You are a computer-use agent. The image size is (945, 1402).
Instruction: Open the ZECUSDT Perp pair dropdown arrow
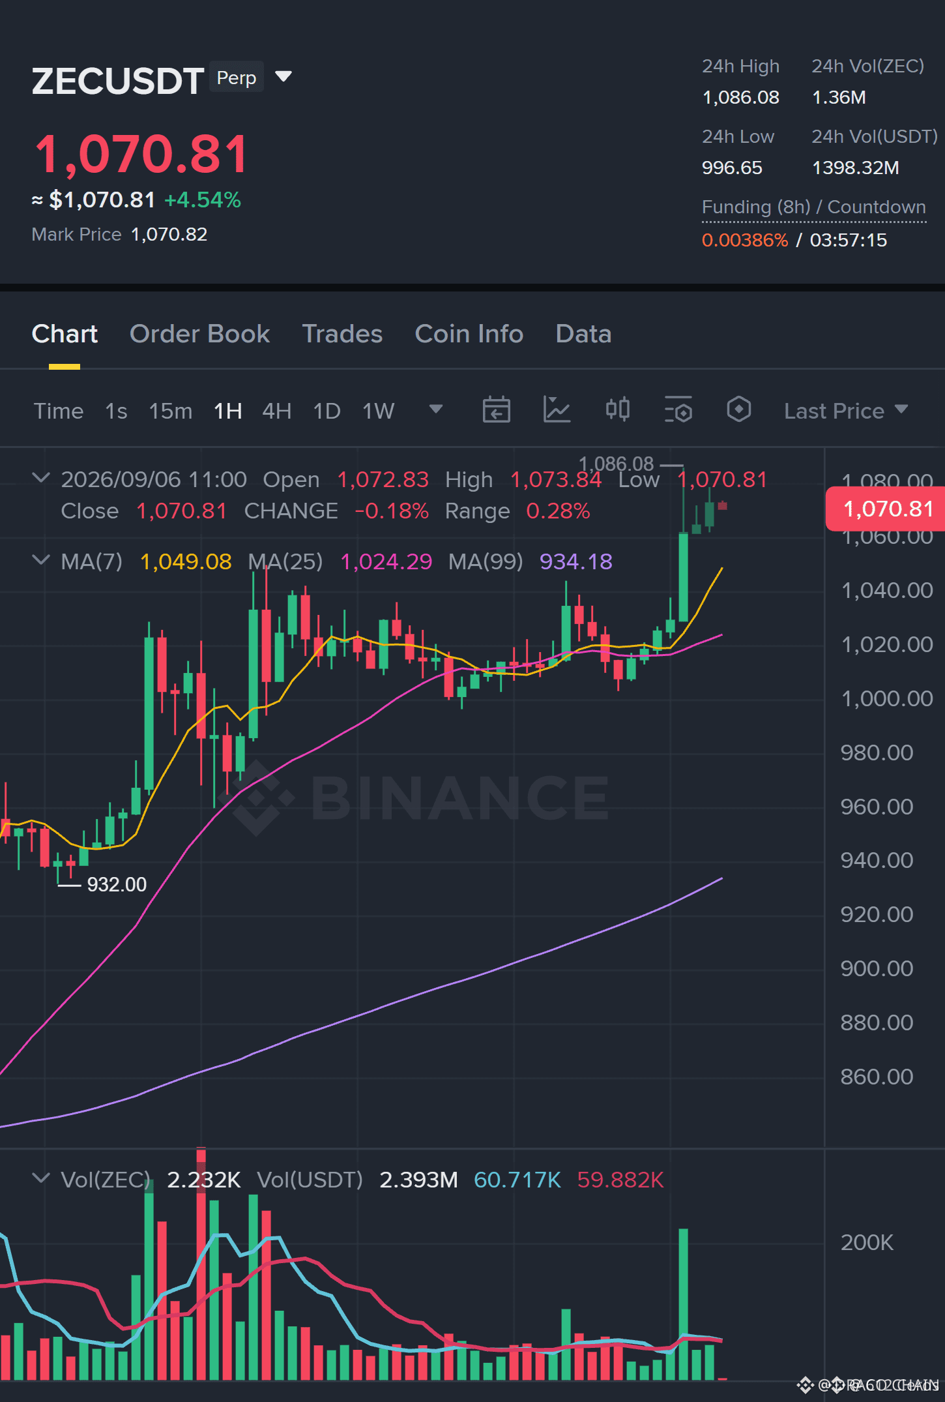(283, 77)
